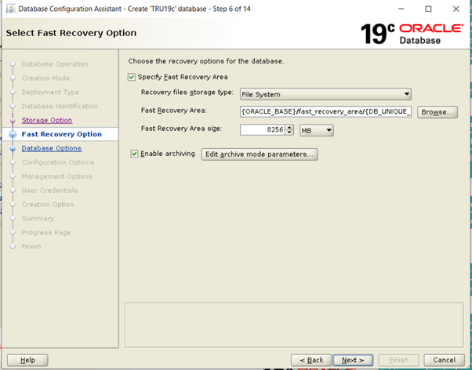The height and width of the screenshot is (370, 472).
Task: Increase Fast Recovery Area size with up arrow
Action: (290, 127)
